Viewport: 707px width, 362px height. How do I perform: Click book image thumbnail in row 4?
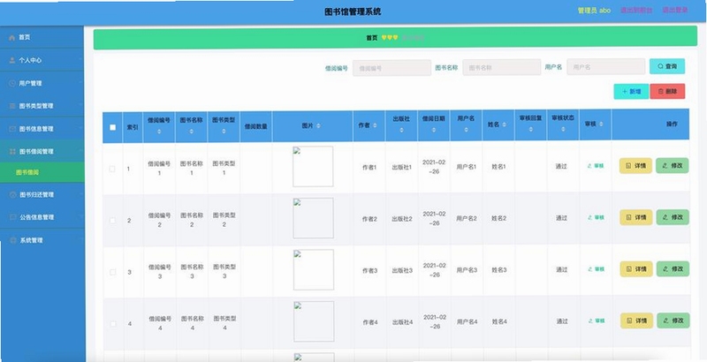tap(314, 321)
